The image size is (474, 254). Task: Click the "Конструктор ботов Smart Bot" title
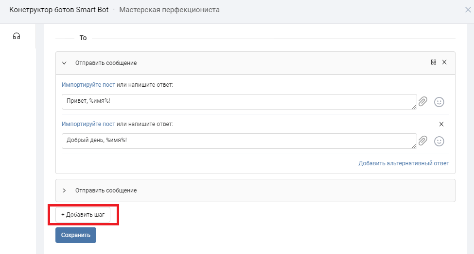(59, 10)
